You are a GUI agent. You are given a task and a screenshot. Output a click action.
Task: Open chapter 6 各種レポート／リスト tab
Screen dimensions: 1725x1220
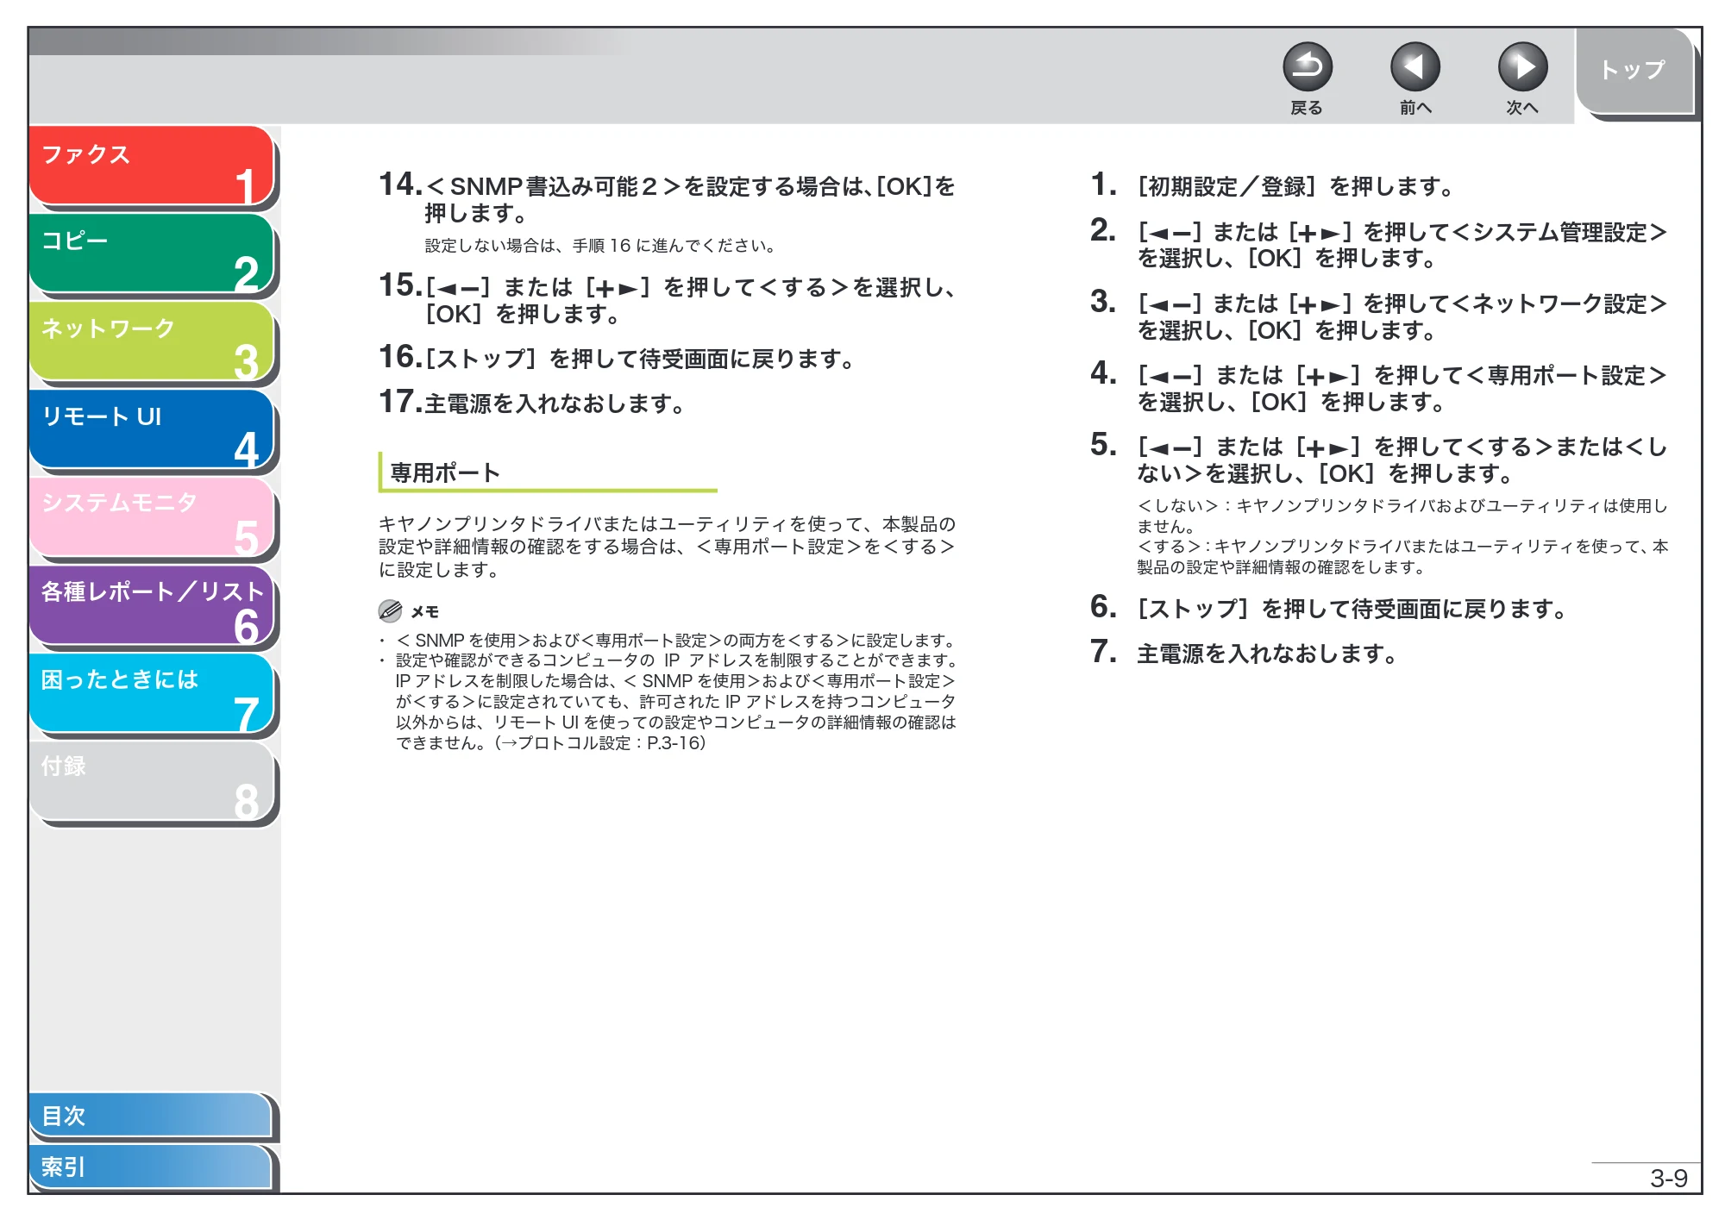(152, 605)
